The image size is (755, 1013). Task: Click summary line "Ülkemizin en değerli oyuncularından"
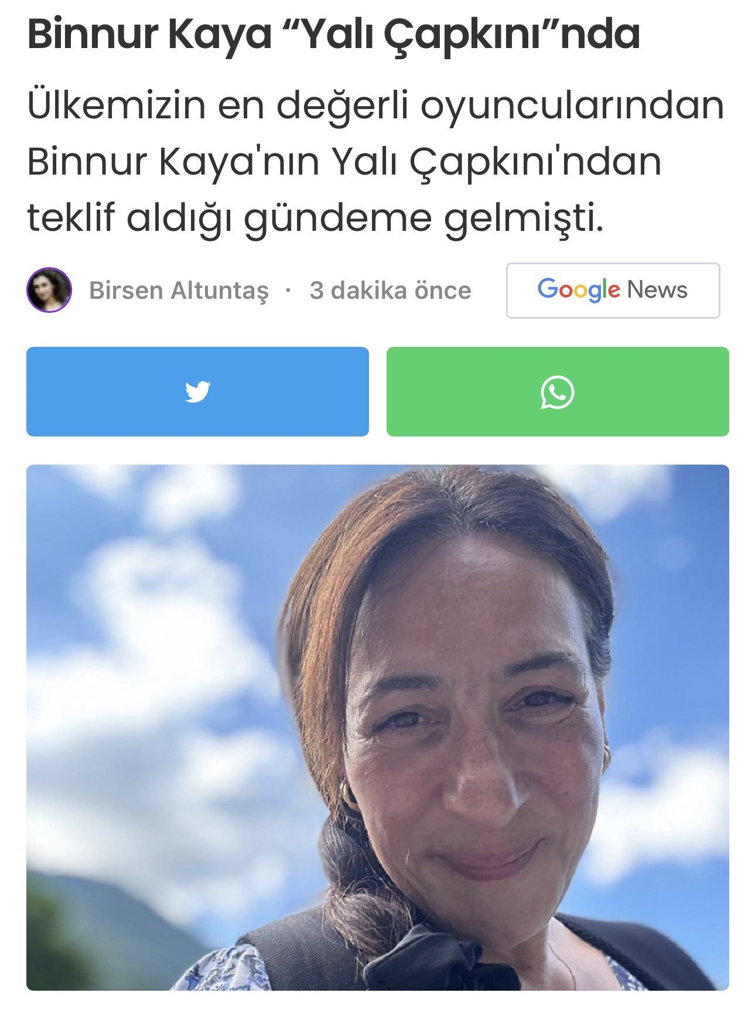(376, 106)
